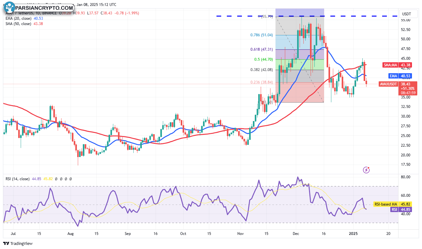This screenshot has height=249, width=422.
Task: Select the 0.236 (38.84) Fibonacci level label
Action: point(262,82)
